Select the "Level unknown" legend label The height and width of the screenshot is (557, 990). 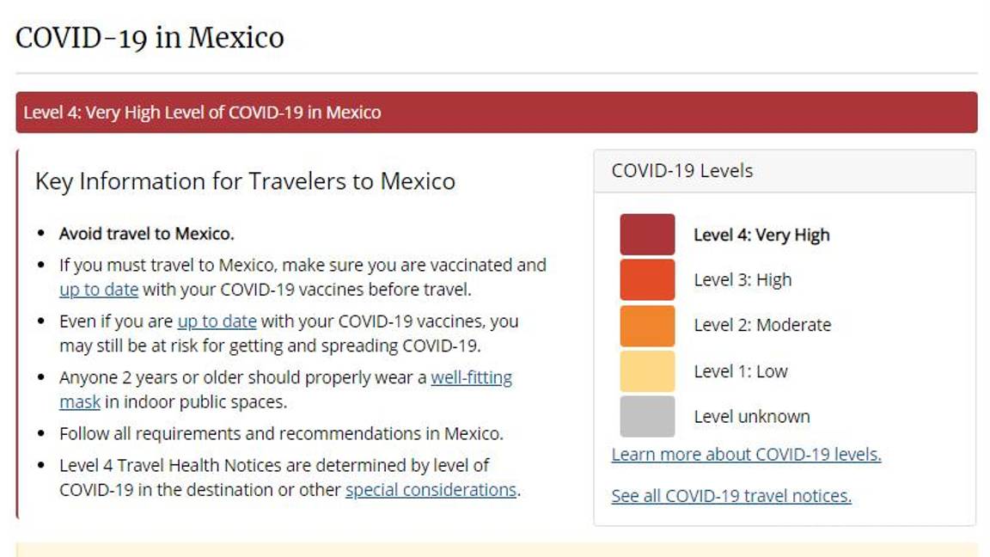pos(751,416)
